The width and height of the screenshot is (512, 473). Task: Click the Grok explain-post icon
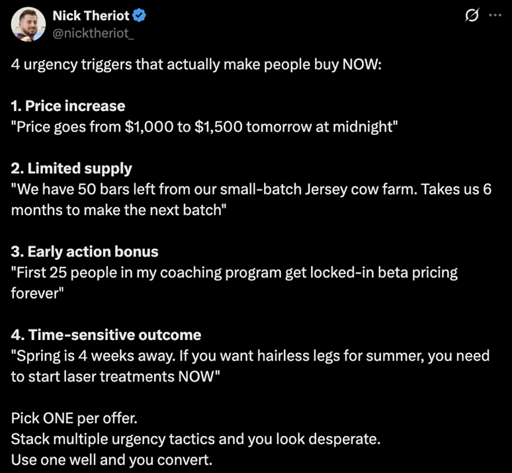pyautogui.click(x=472, y=15)
